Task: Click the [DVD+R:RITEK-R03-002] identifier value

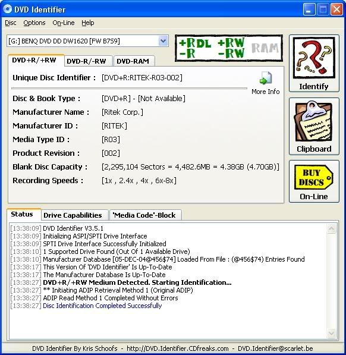Action: [x=142, y=78]
